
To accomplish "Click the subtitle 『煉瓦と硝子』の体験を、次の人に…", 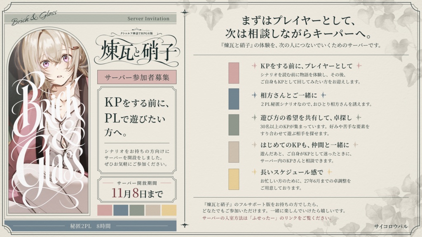I will 301,45.
